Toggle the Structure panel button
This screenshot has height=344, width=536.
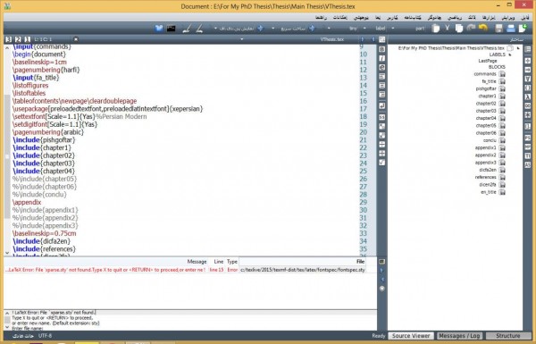tap(508, 336)
